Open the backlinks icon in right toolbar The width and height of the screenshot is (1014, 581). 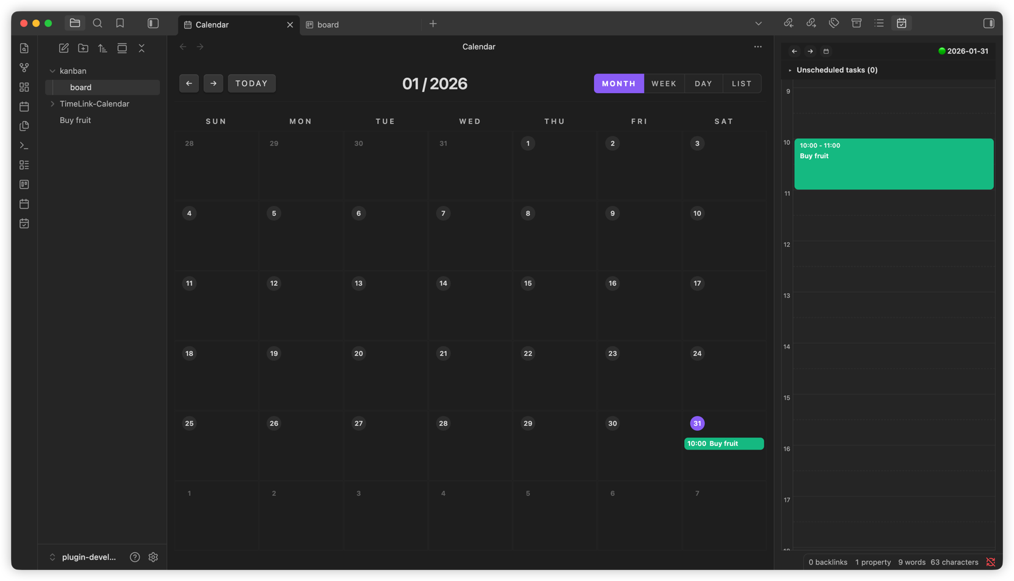[789, 23]
